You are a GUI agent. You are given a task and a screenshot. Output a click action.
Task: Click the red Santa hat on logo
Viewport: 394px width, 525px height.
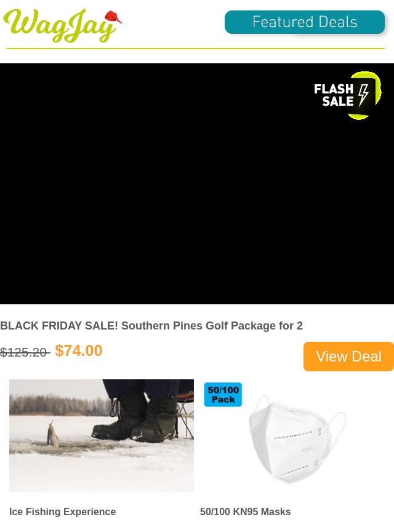coord(113,17)
